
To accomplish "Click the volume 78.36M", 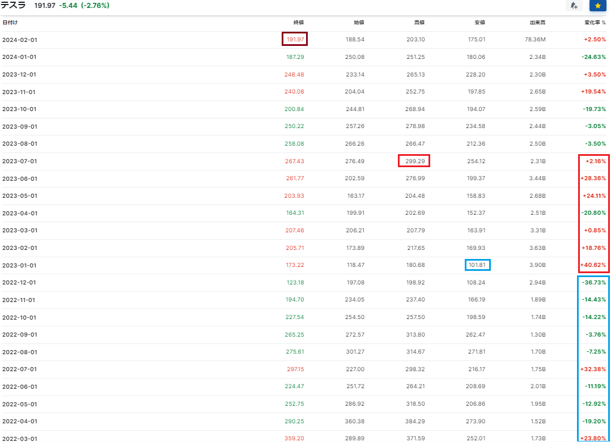I will (x=535, y=39).
